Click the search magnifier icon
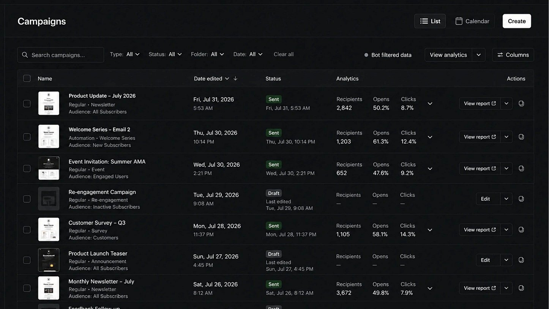 pyautogui.click(x=25, y=55)
